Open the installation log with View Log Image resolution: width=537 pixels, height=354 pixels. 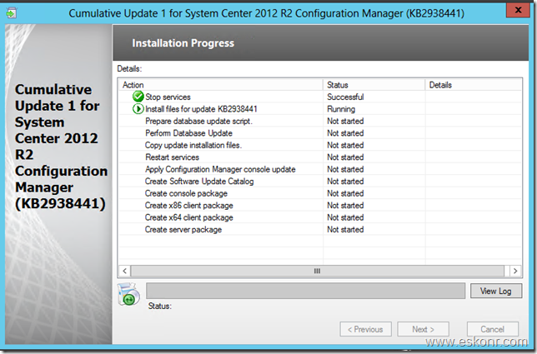(x=496, y=291)
